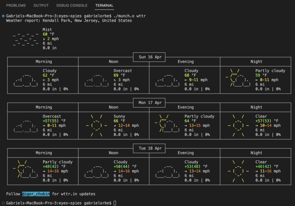Screen dimensions: 295x206
Task: Click the empty circle beside the last prompt
Action: [3, 203]
